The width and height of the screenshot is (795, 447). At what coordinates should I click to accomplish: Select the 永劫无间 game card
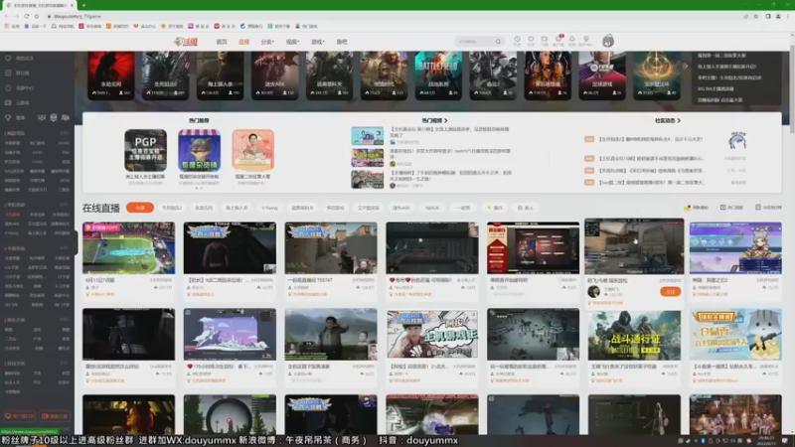click(x=111, y=75)
